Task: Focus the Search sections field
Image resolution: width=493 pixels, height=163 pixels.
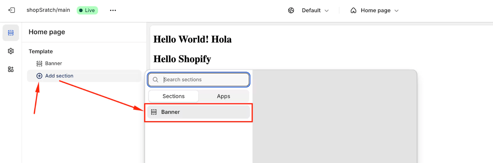Action: click(x=199, y=79)
